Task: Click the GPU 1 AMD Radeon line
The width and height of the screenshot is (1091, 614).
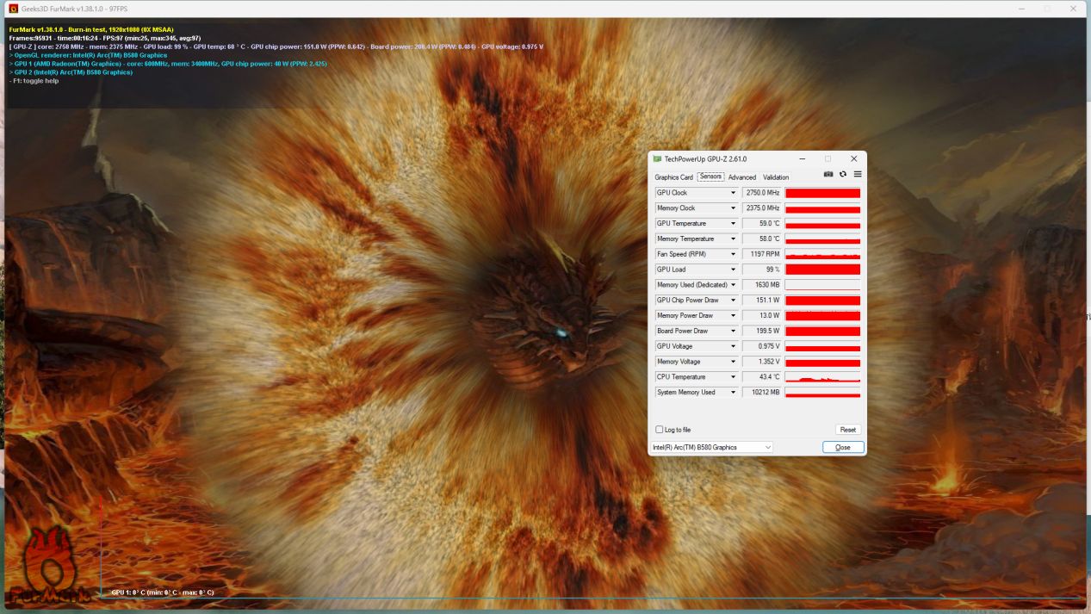Action: click(x=168, y=64)
